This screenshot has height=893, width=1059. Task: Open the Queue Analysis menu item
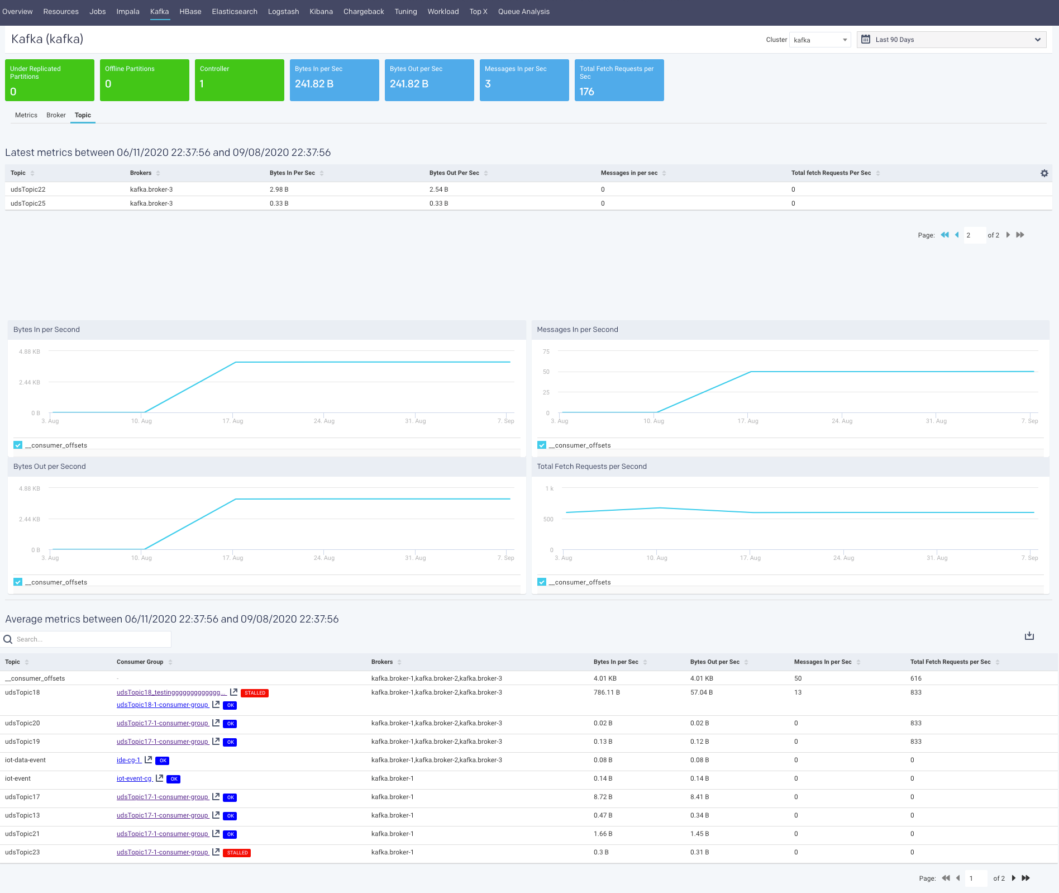tap(524, 12)
